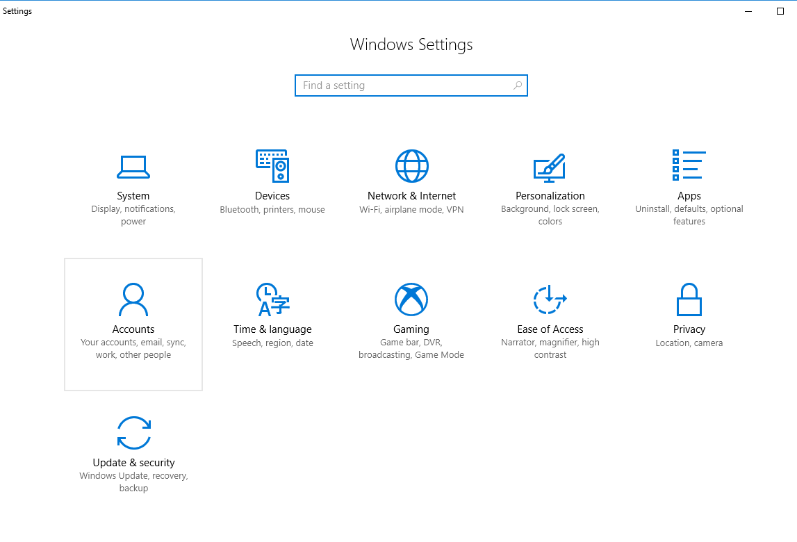Open the Time & language clock icon
The height and width of the screenshot is (542, 797).
pyautogui.click(x=272, y=299)
